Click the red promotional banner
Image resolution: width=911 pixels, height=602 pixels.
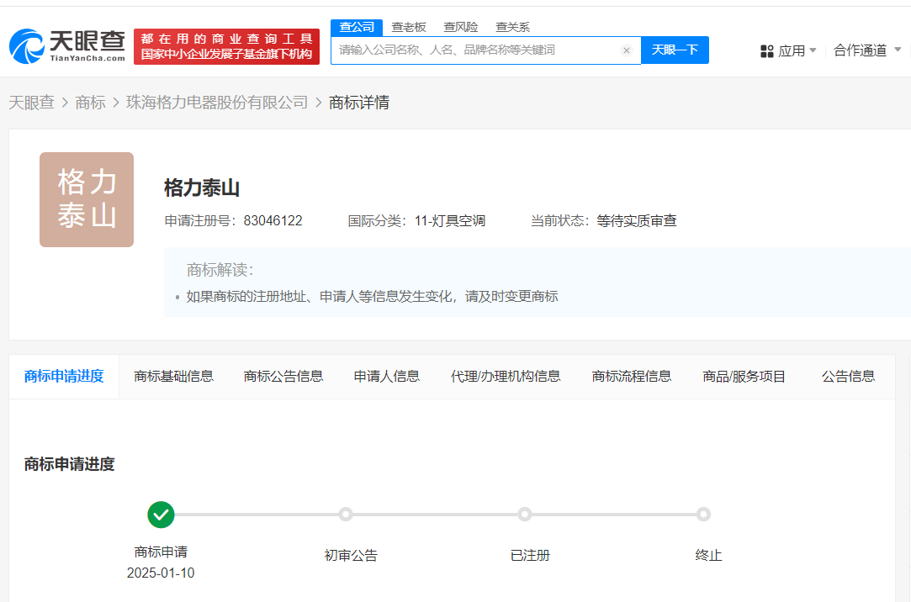226,46
